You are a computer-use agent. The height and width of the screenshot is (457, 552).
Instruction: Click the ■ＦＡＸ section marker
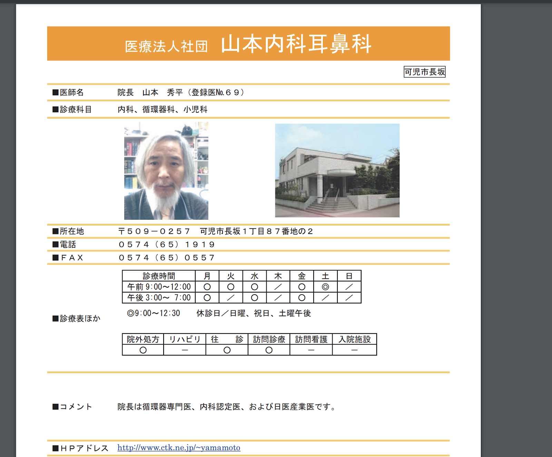tap(68, 257)
